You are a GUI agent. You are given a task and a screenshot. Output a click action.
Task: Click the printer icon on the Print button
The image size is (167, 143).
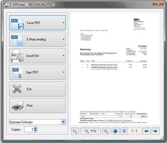[18, 106]
